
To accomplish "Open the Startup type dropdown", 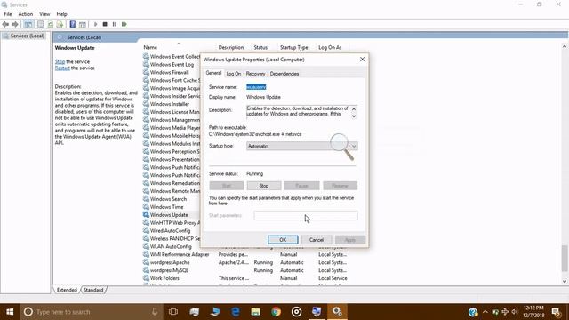I will coord(302,146).
